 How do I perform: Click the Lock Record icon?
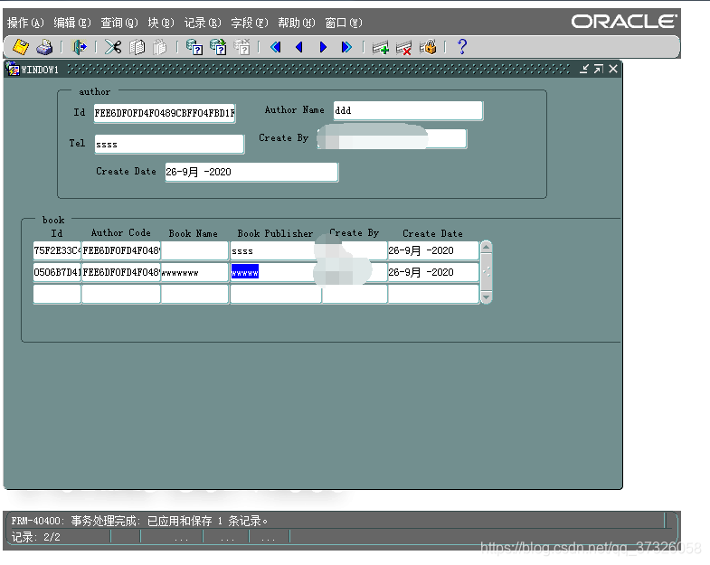(x=428, y=47)
